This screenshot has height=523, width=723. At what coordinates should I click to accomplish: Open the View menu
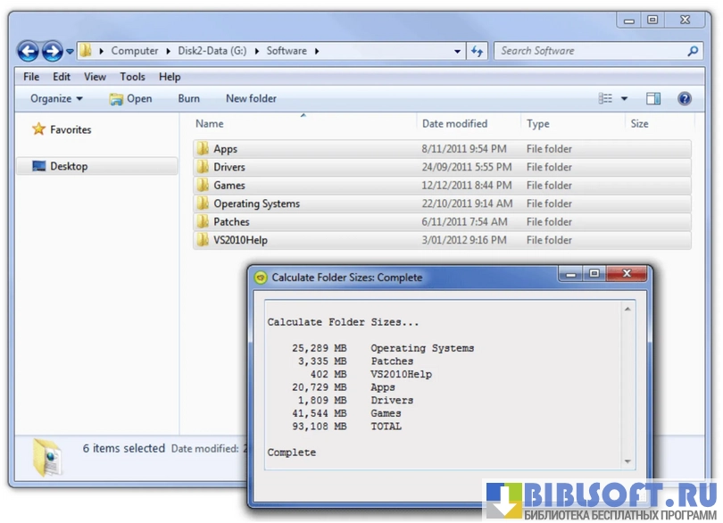(95, 78)
